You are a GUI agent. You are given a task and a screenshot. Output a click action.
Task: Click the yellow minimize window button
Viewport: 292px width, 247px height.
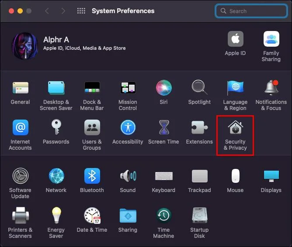pos(20,11)
